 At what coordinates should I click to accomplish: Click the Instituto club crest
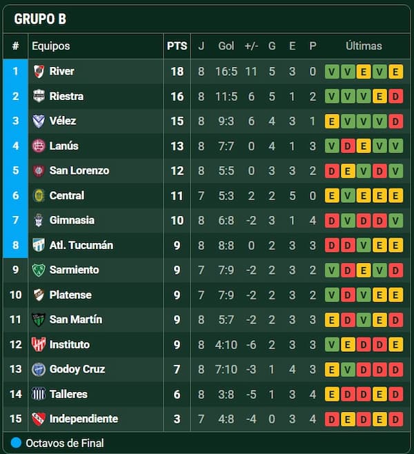39,344
